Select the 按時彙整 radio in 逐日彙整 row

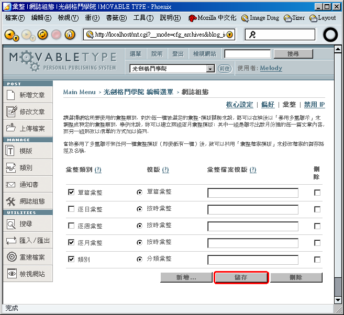pos(139,209)
